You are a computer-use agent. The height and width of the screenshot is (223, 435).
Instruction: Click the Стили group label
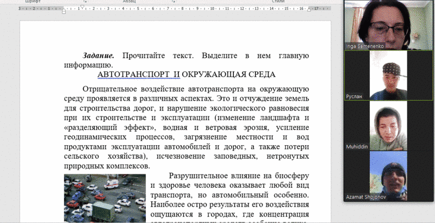pyautogui.click(x=278, y=2)
